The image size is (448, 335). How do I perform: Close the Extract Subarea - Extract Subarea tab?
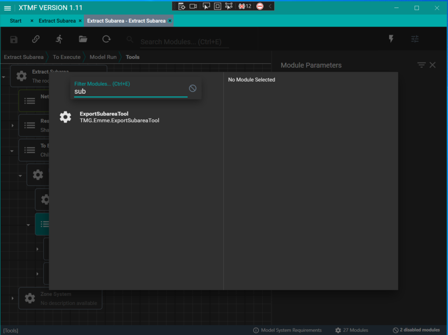(170, 21)
